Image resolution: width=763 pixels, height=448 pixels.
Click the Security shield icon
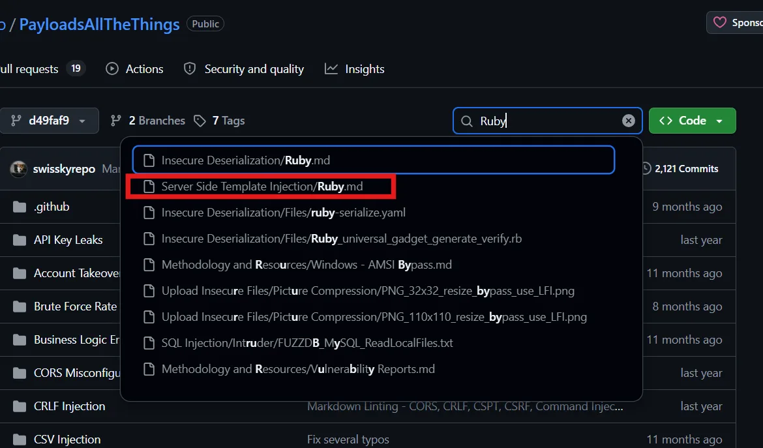pyautogui.click(x=190, y=68)
